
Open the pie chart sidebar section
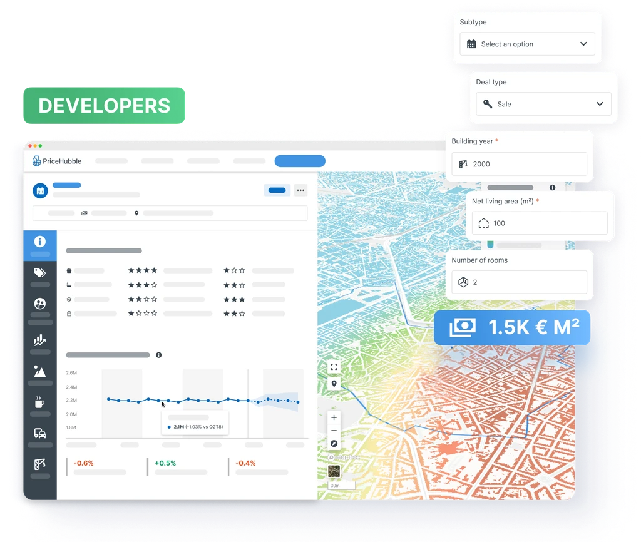pyautogui.click(x=40, y=304)
